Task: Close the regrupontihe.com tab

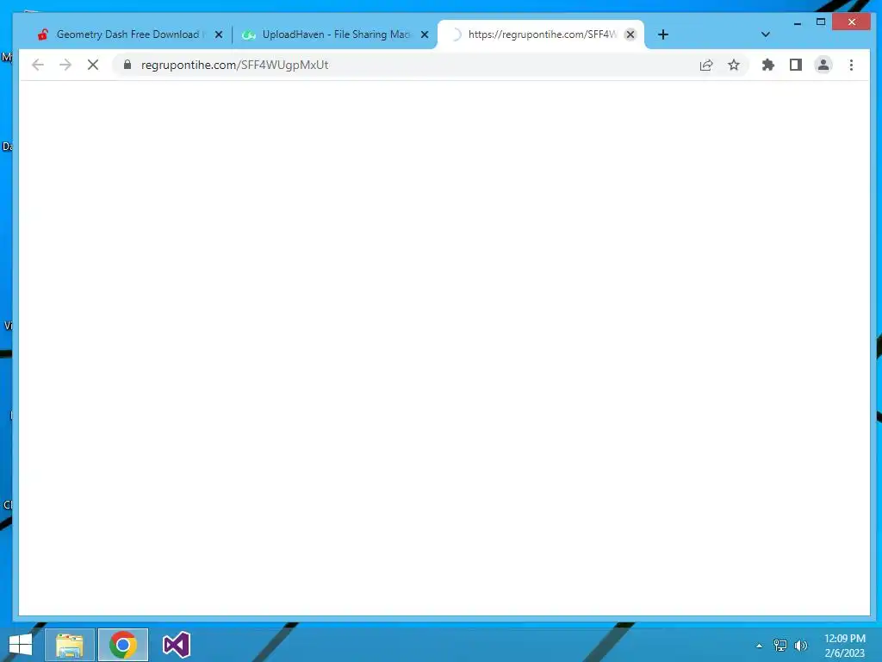Action: pyautogui.click(x=630, y=34)
